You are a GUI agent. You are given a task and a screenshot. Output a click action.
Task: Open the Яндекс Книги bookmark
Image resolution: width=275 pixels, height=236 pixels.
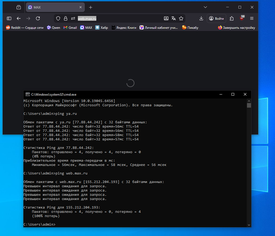pos(124,28)
